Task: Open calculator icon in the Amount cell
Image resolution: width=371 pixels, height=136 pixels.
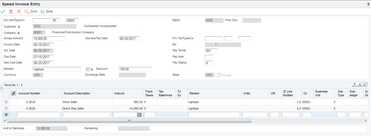Action: (139, 115)
